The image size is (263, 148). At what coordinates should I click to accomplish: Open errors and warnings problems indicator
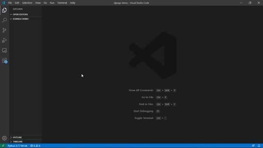(x=35, y=146)
